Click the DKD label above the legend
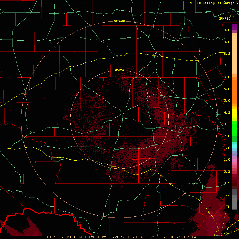Screen dimensions: 239x239 233,16
